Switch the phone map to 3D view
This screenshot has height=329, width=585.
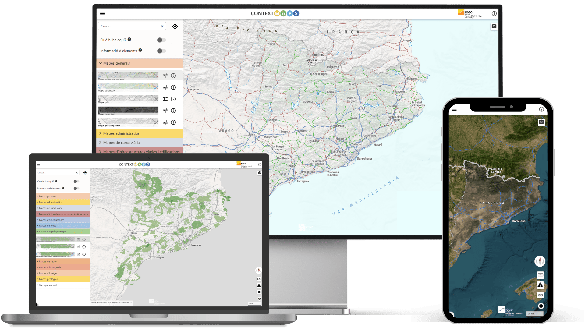(x=540, y=295)
